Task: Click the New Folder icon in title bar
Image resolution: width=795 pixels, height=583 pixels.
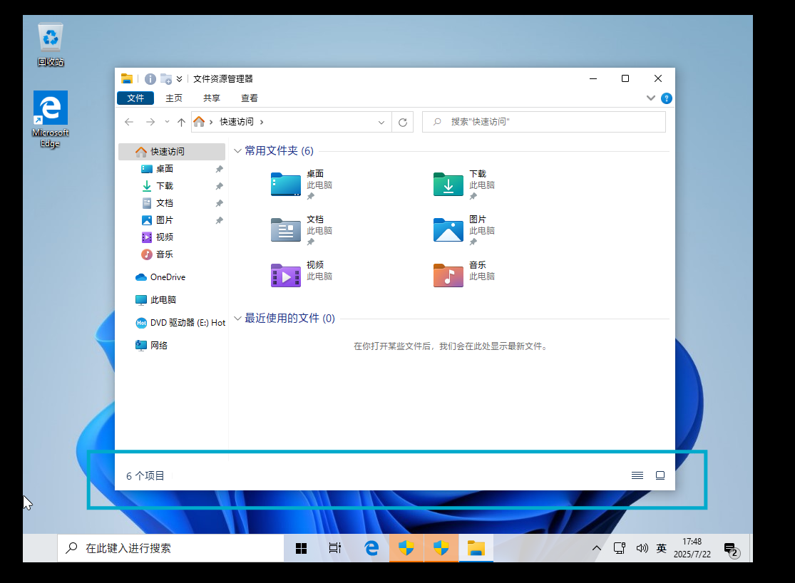Action: tap(166, 79)
